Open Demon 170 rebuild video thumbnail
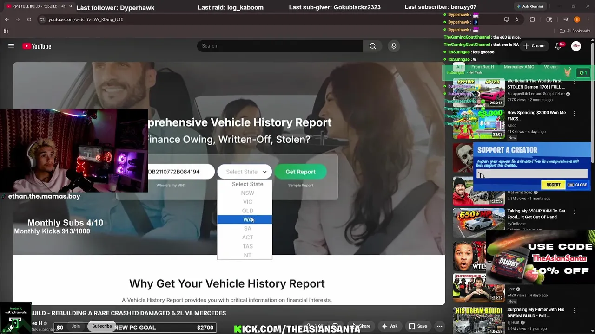Image resolution: width=595 pixels, height=334 pixels. 478,93
